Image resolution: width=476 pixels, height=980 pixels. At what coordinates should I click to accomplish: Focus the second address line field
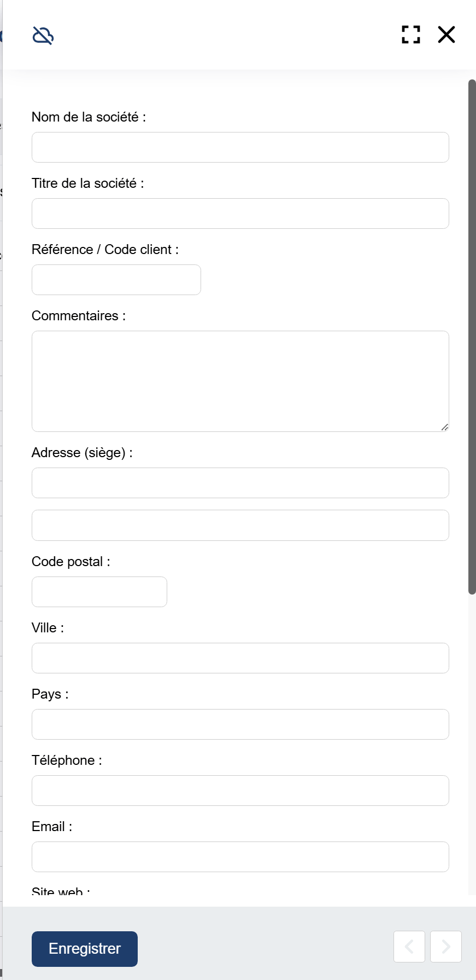[240, 526]
